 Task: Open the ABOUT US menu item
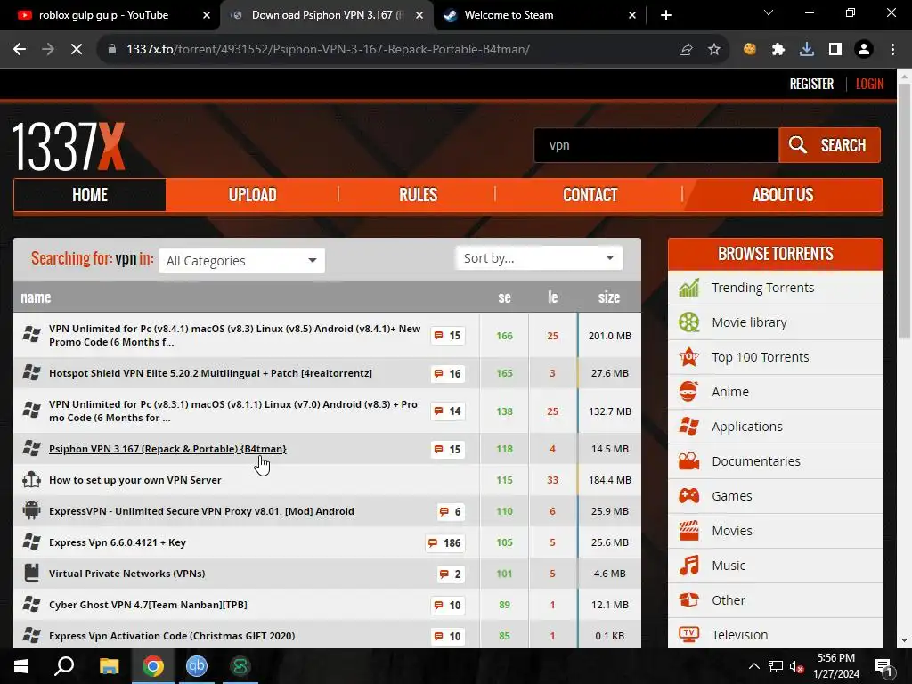pyautogui.click(x=783, y=195)
